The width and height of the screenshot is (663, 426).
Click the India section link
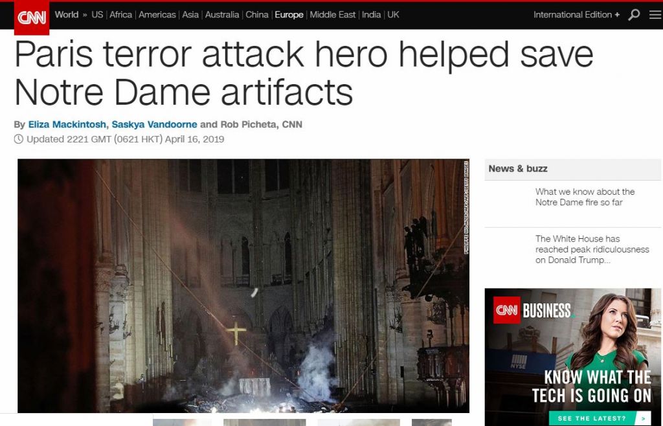[371, 15]
